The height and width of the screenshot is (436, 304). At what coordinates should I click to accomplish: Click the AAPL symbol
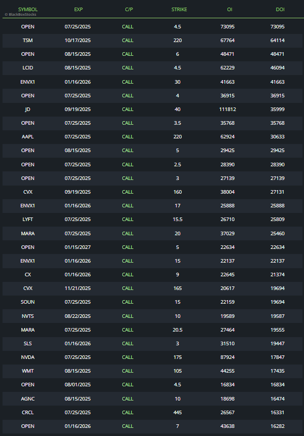click(x=28, y=137)
